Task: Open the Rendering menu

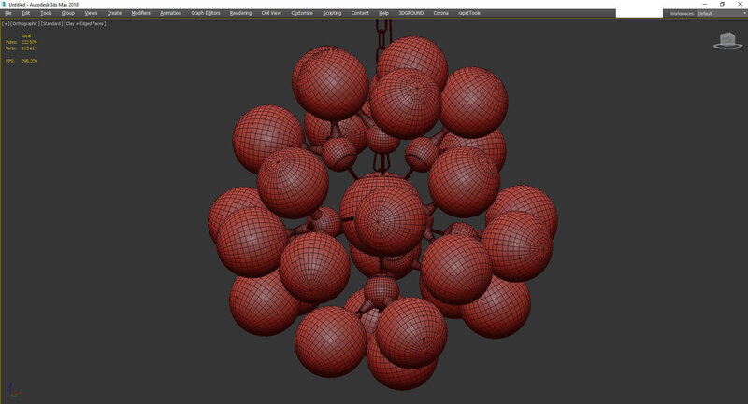Action: [x=240, y=14]
